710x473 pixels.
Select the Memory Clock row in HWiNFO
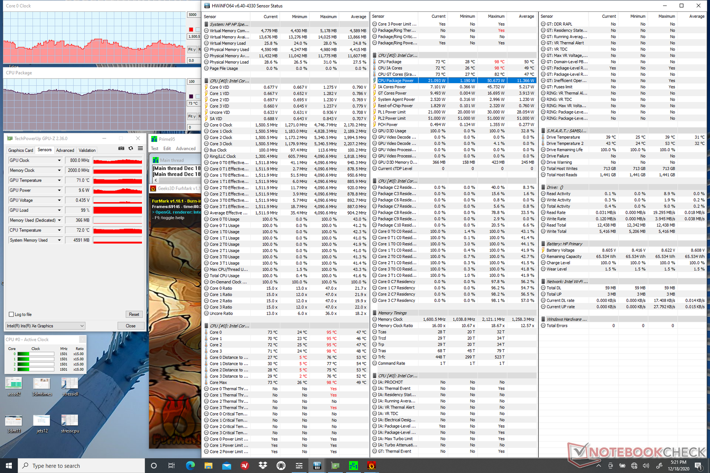coord(454,319)
